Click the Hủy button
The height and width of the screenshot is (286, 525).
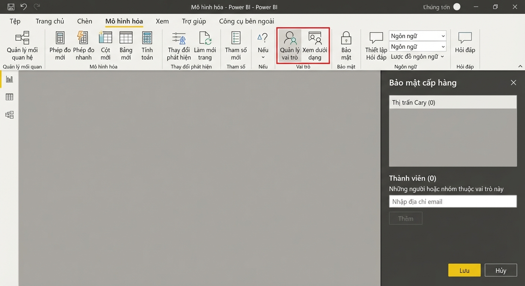(501, 270)
